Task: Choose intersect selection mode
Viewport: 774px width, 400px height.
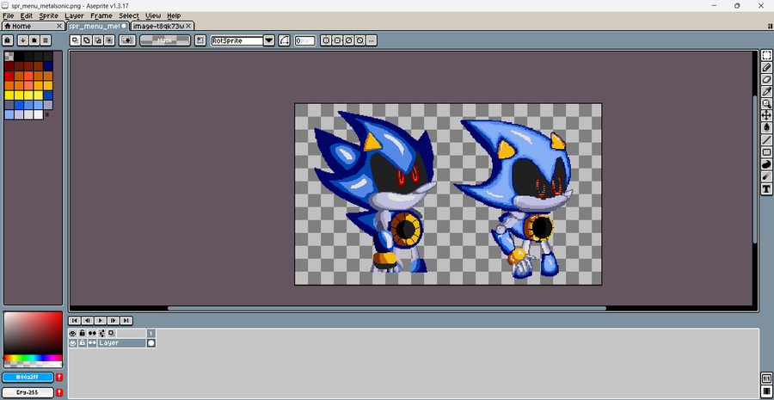Action: pos(109,40)
